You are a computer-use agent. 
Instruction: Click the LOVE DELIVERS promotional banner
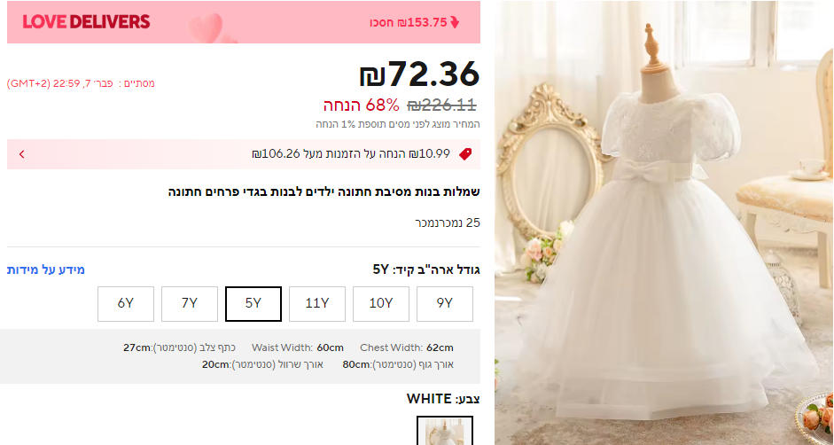244,22
